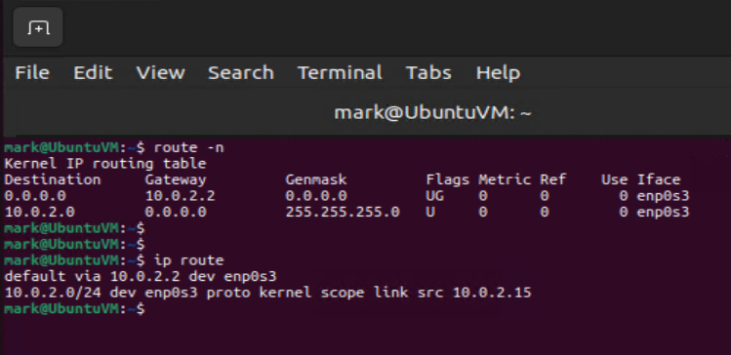
Task: Open the Search menu
Action: tap(240, 73)
